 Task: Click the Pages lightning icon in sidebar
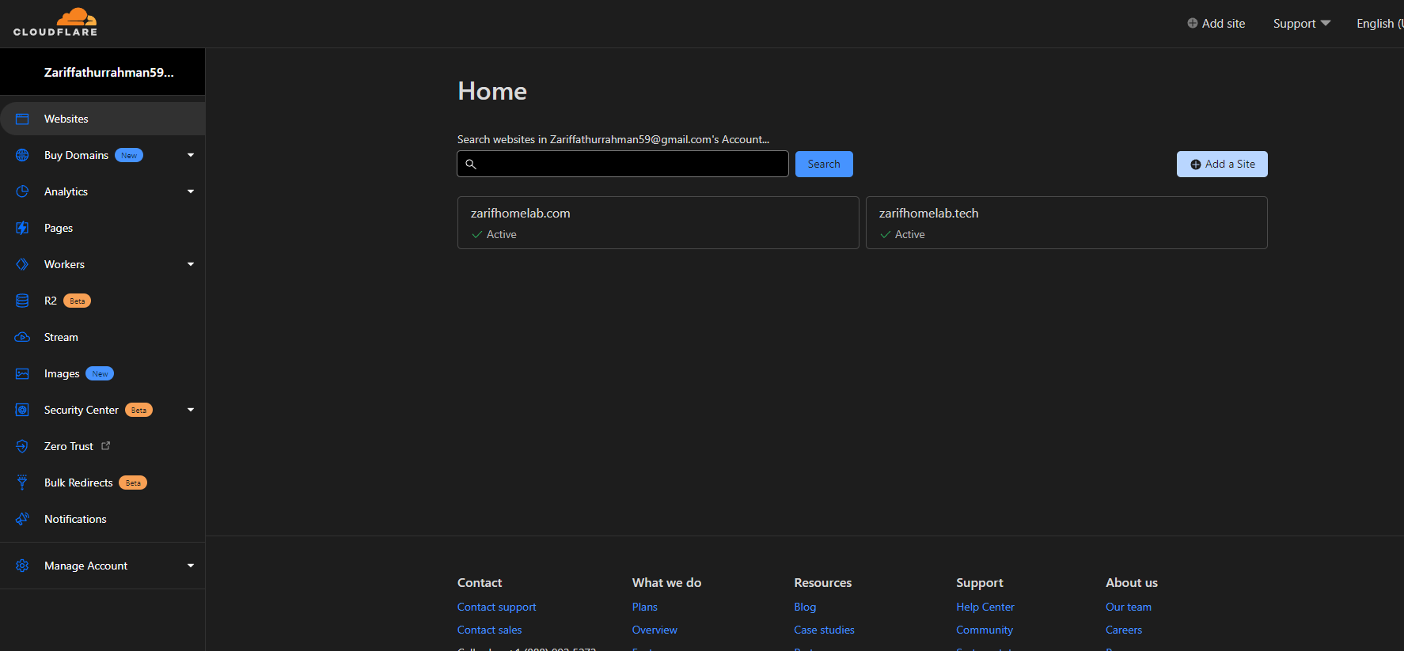coord(22,228)
